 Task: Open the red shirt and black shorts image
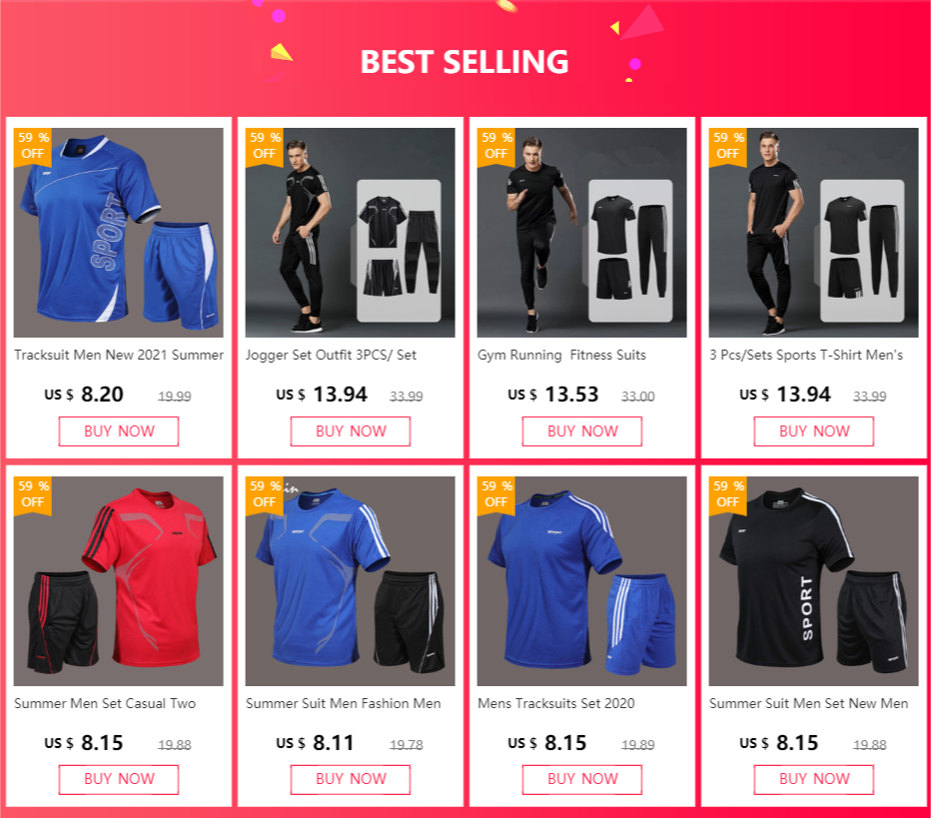point(119,581)
